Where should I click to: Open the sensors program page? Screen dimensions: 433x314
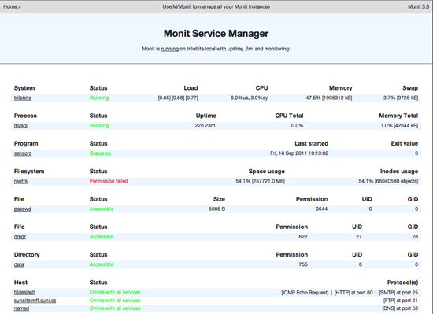point(23,153)
